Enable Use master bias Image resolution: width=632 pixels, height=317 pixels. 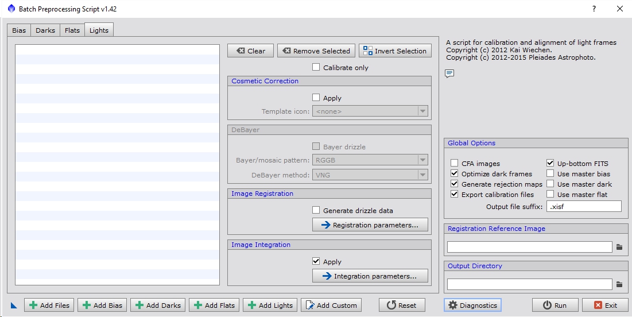(550, 173)
